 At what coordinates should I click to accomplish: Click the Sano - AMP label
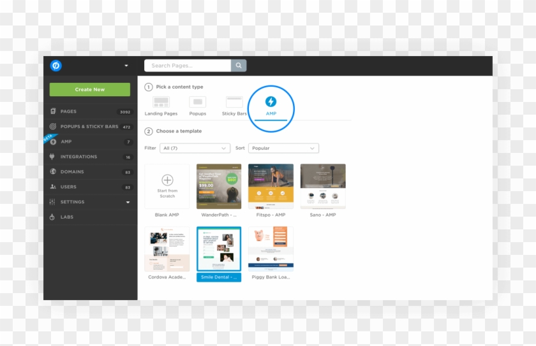[323, 215]
